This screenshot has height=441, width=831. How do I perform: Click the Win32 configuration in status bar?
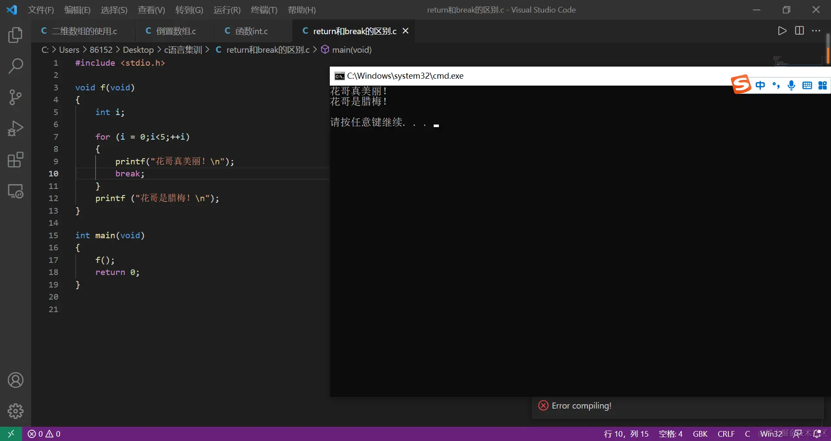point(771,434)
